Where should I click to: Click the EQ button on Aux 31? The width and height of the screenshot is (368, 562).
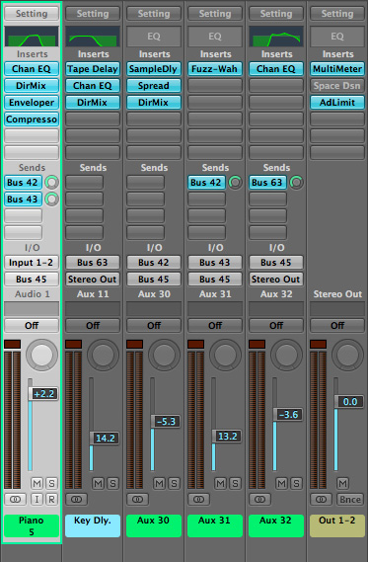coord(215,37)
